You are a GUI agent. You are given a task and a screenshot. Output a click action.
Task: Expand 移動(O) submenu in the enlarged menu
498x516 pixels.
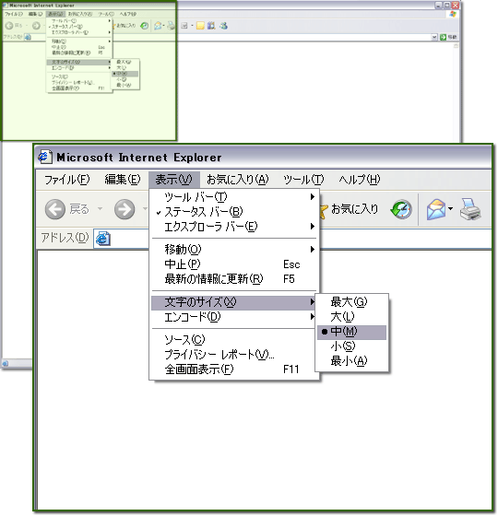tap(234, 249)
